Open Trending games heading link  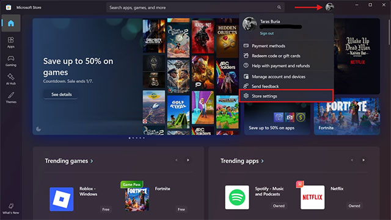pos(67,161)
